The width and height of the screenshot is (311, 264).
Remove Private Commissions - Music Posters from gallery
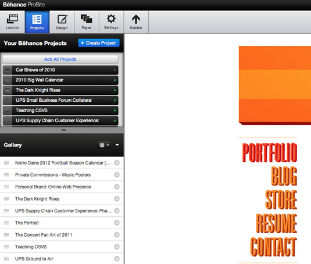pos(117,175)
